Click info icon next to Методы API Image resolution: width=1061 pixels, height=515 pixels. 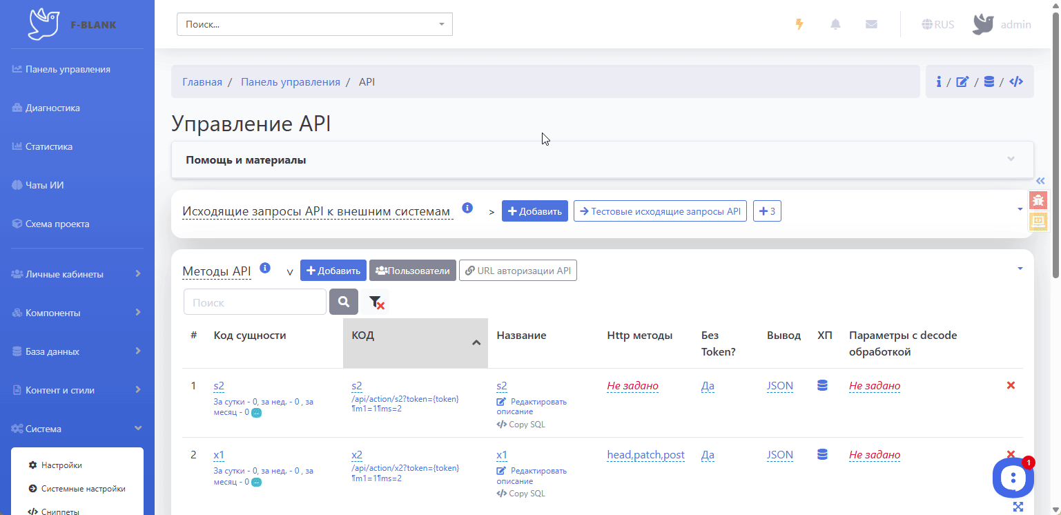click(265, 268)
